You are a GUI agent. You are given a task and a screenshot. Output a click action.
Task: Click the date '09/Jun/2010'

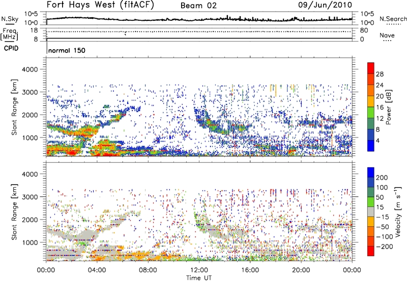[x=325, y=5]
